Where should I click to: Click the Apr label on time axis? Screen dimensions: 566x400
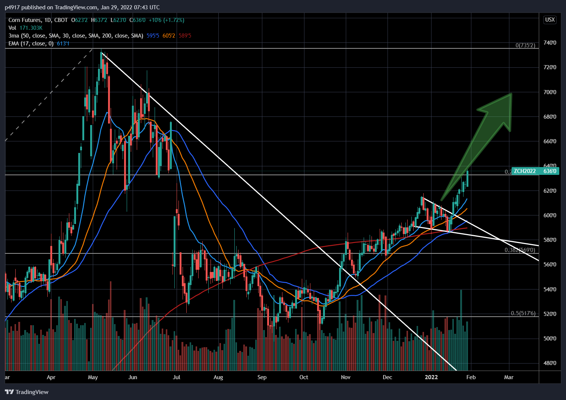(x=51, y=377)
